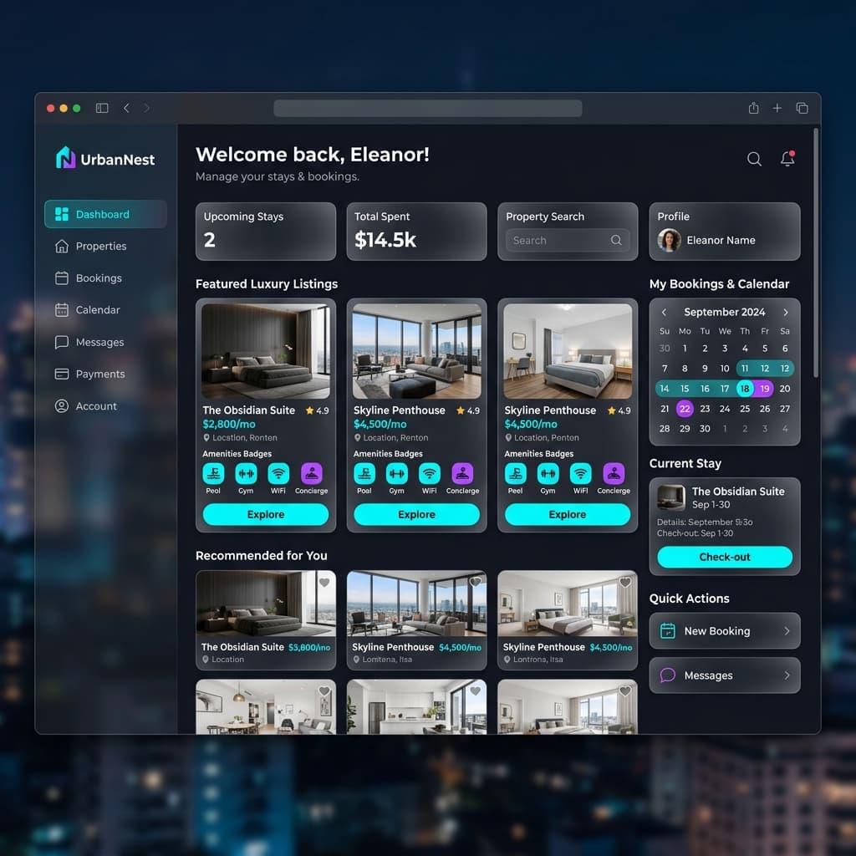856x856 pixels.
Task: Open the Dashboard page in the sidebar
Action: click(x=105, y=214)
